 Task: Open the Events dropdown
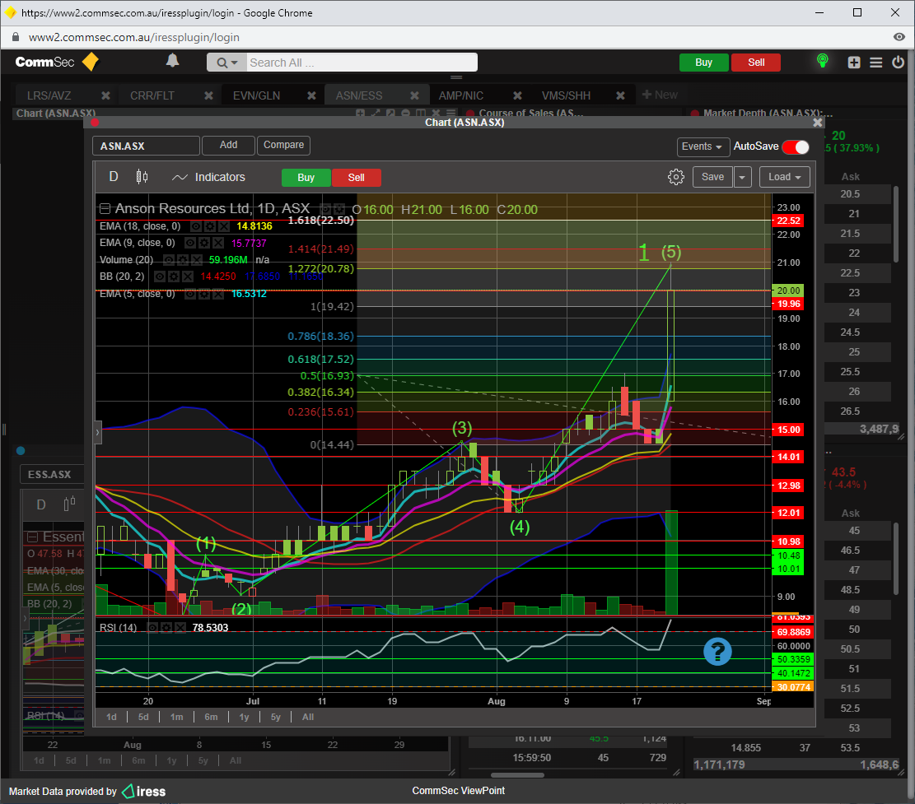coord(702,146)
